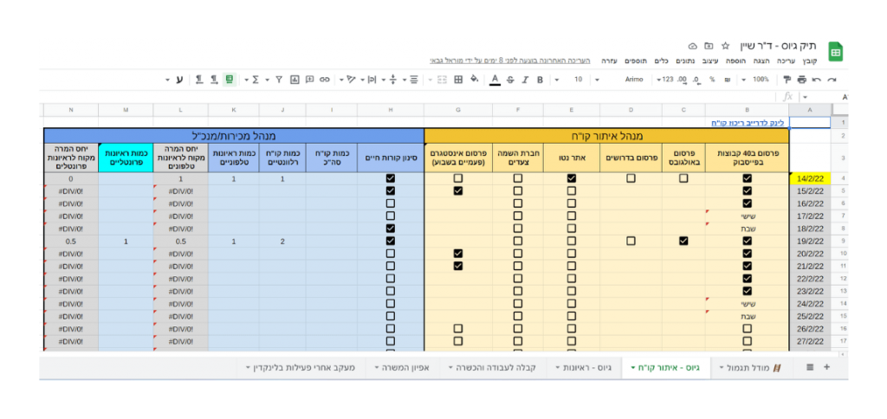Click the Print icon in the toolbar
887x419 pixels.
(803, 80)
